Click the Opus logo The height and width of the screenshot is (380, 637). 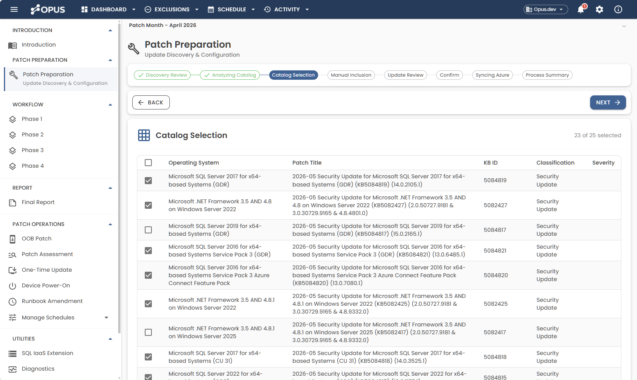[x=48, y=9]
